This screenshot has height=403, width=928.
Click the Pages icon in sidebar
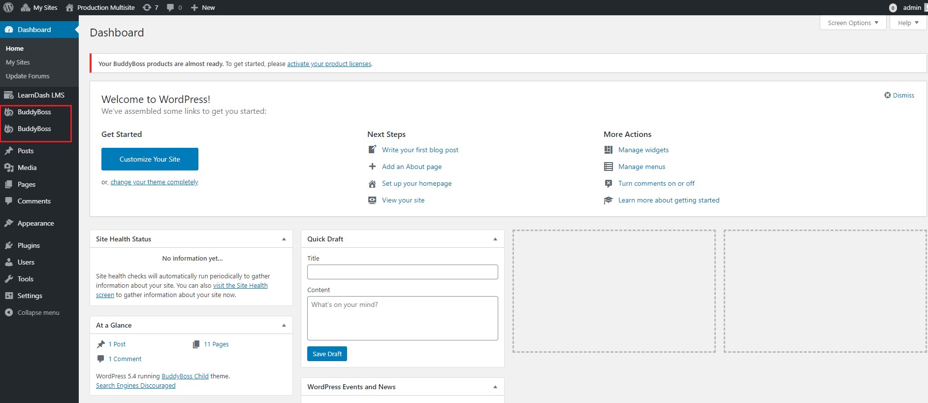point(9,184)
